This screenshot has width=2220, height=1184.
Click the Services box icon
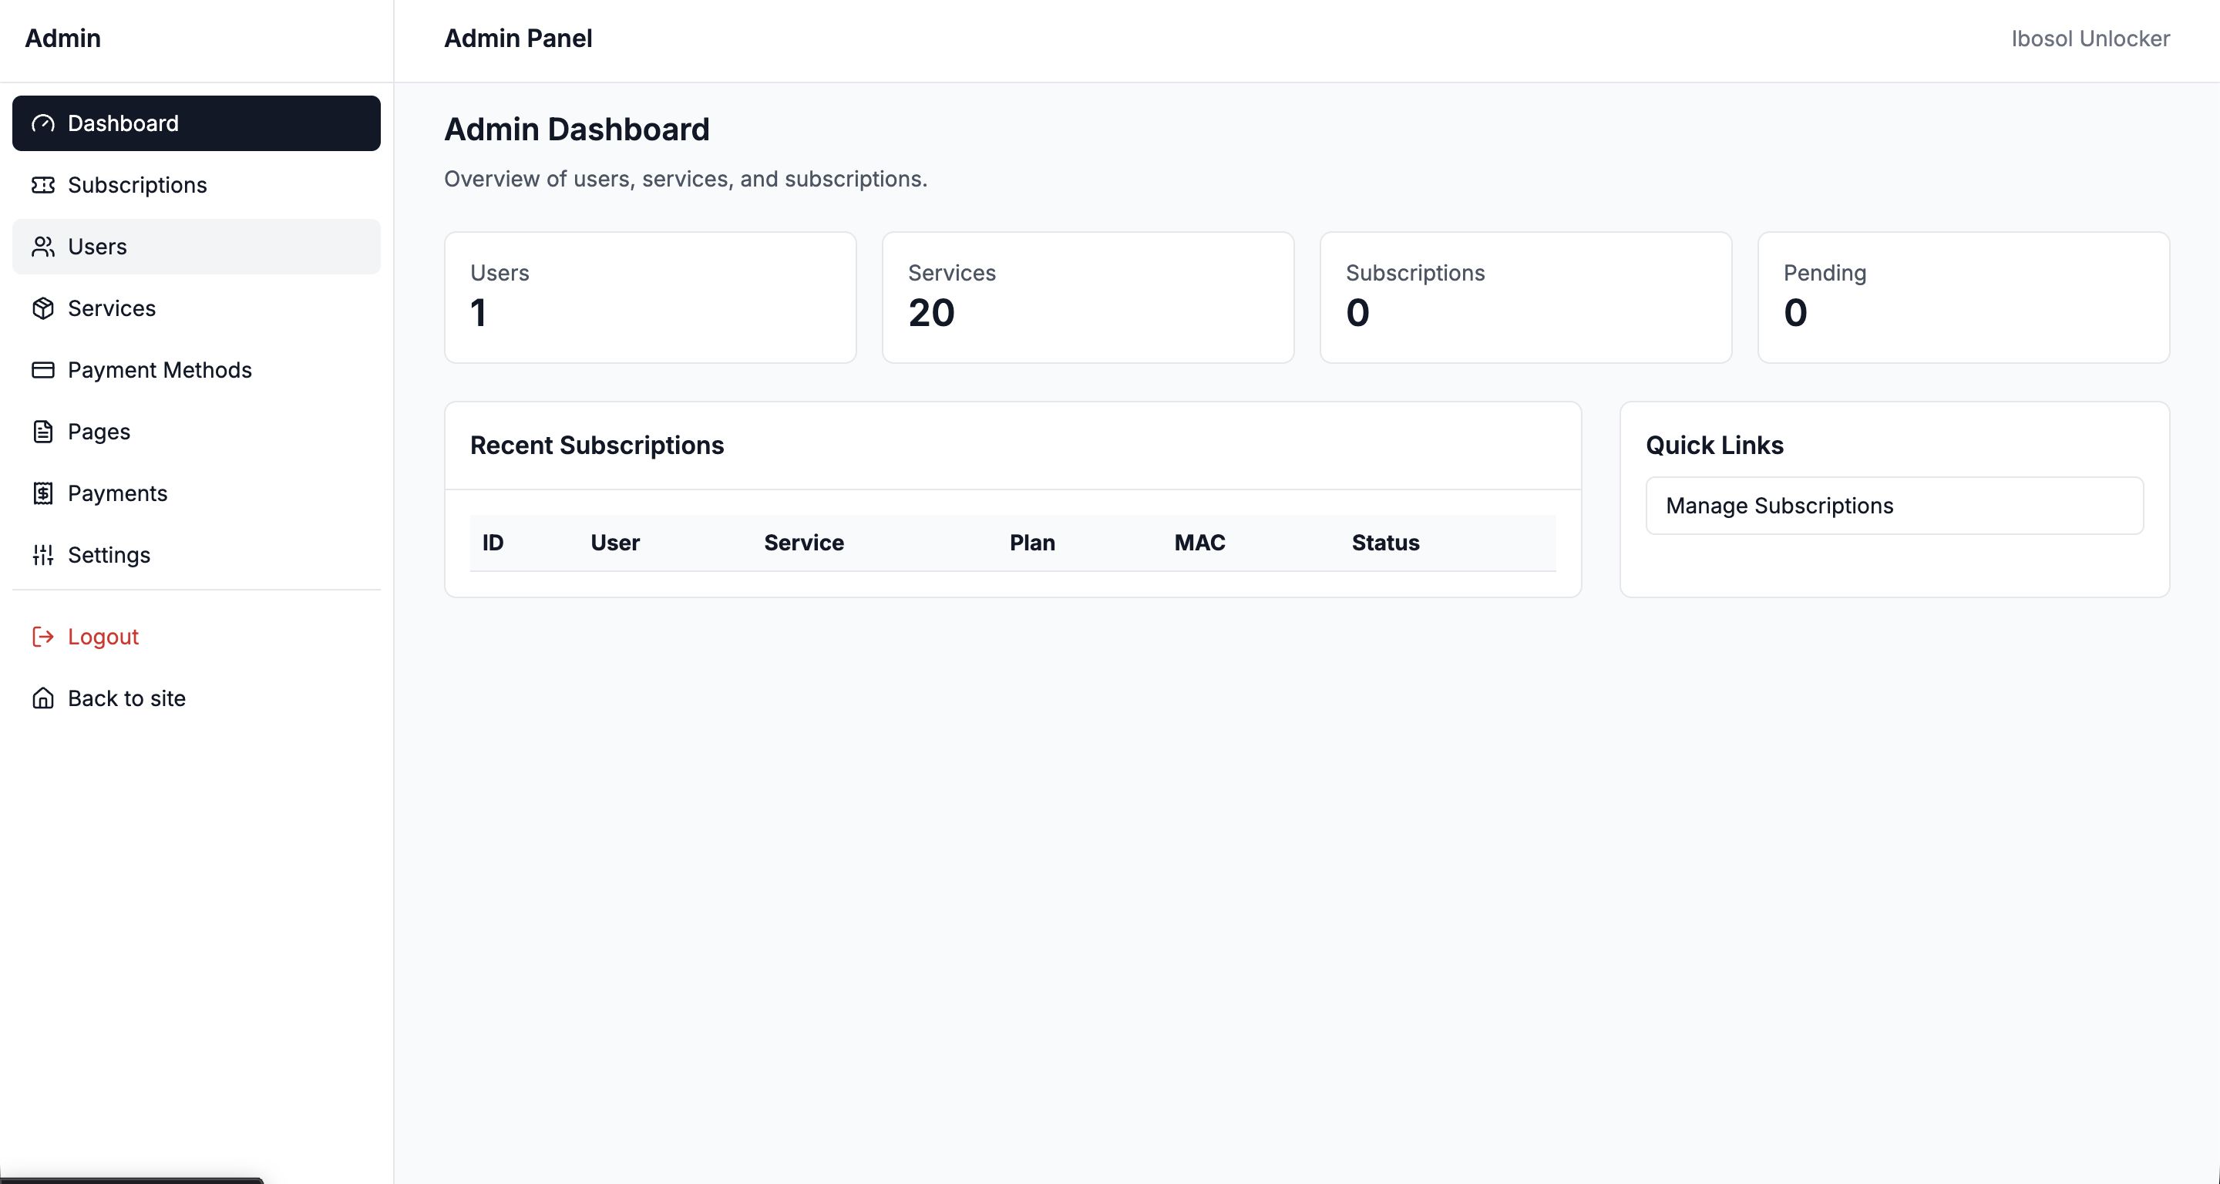[x=43, y=308]
